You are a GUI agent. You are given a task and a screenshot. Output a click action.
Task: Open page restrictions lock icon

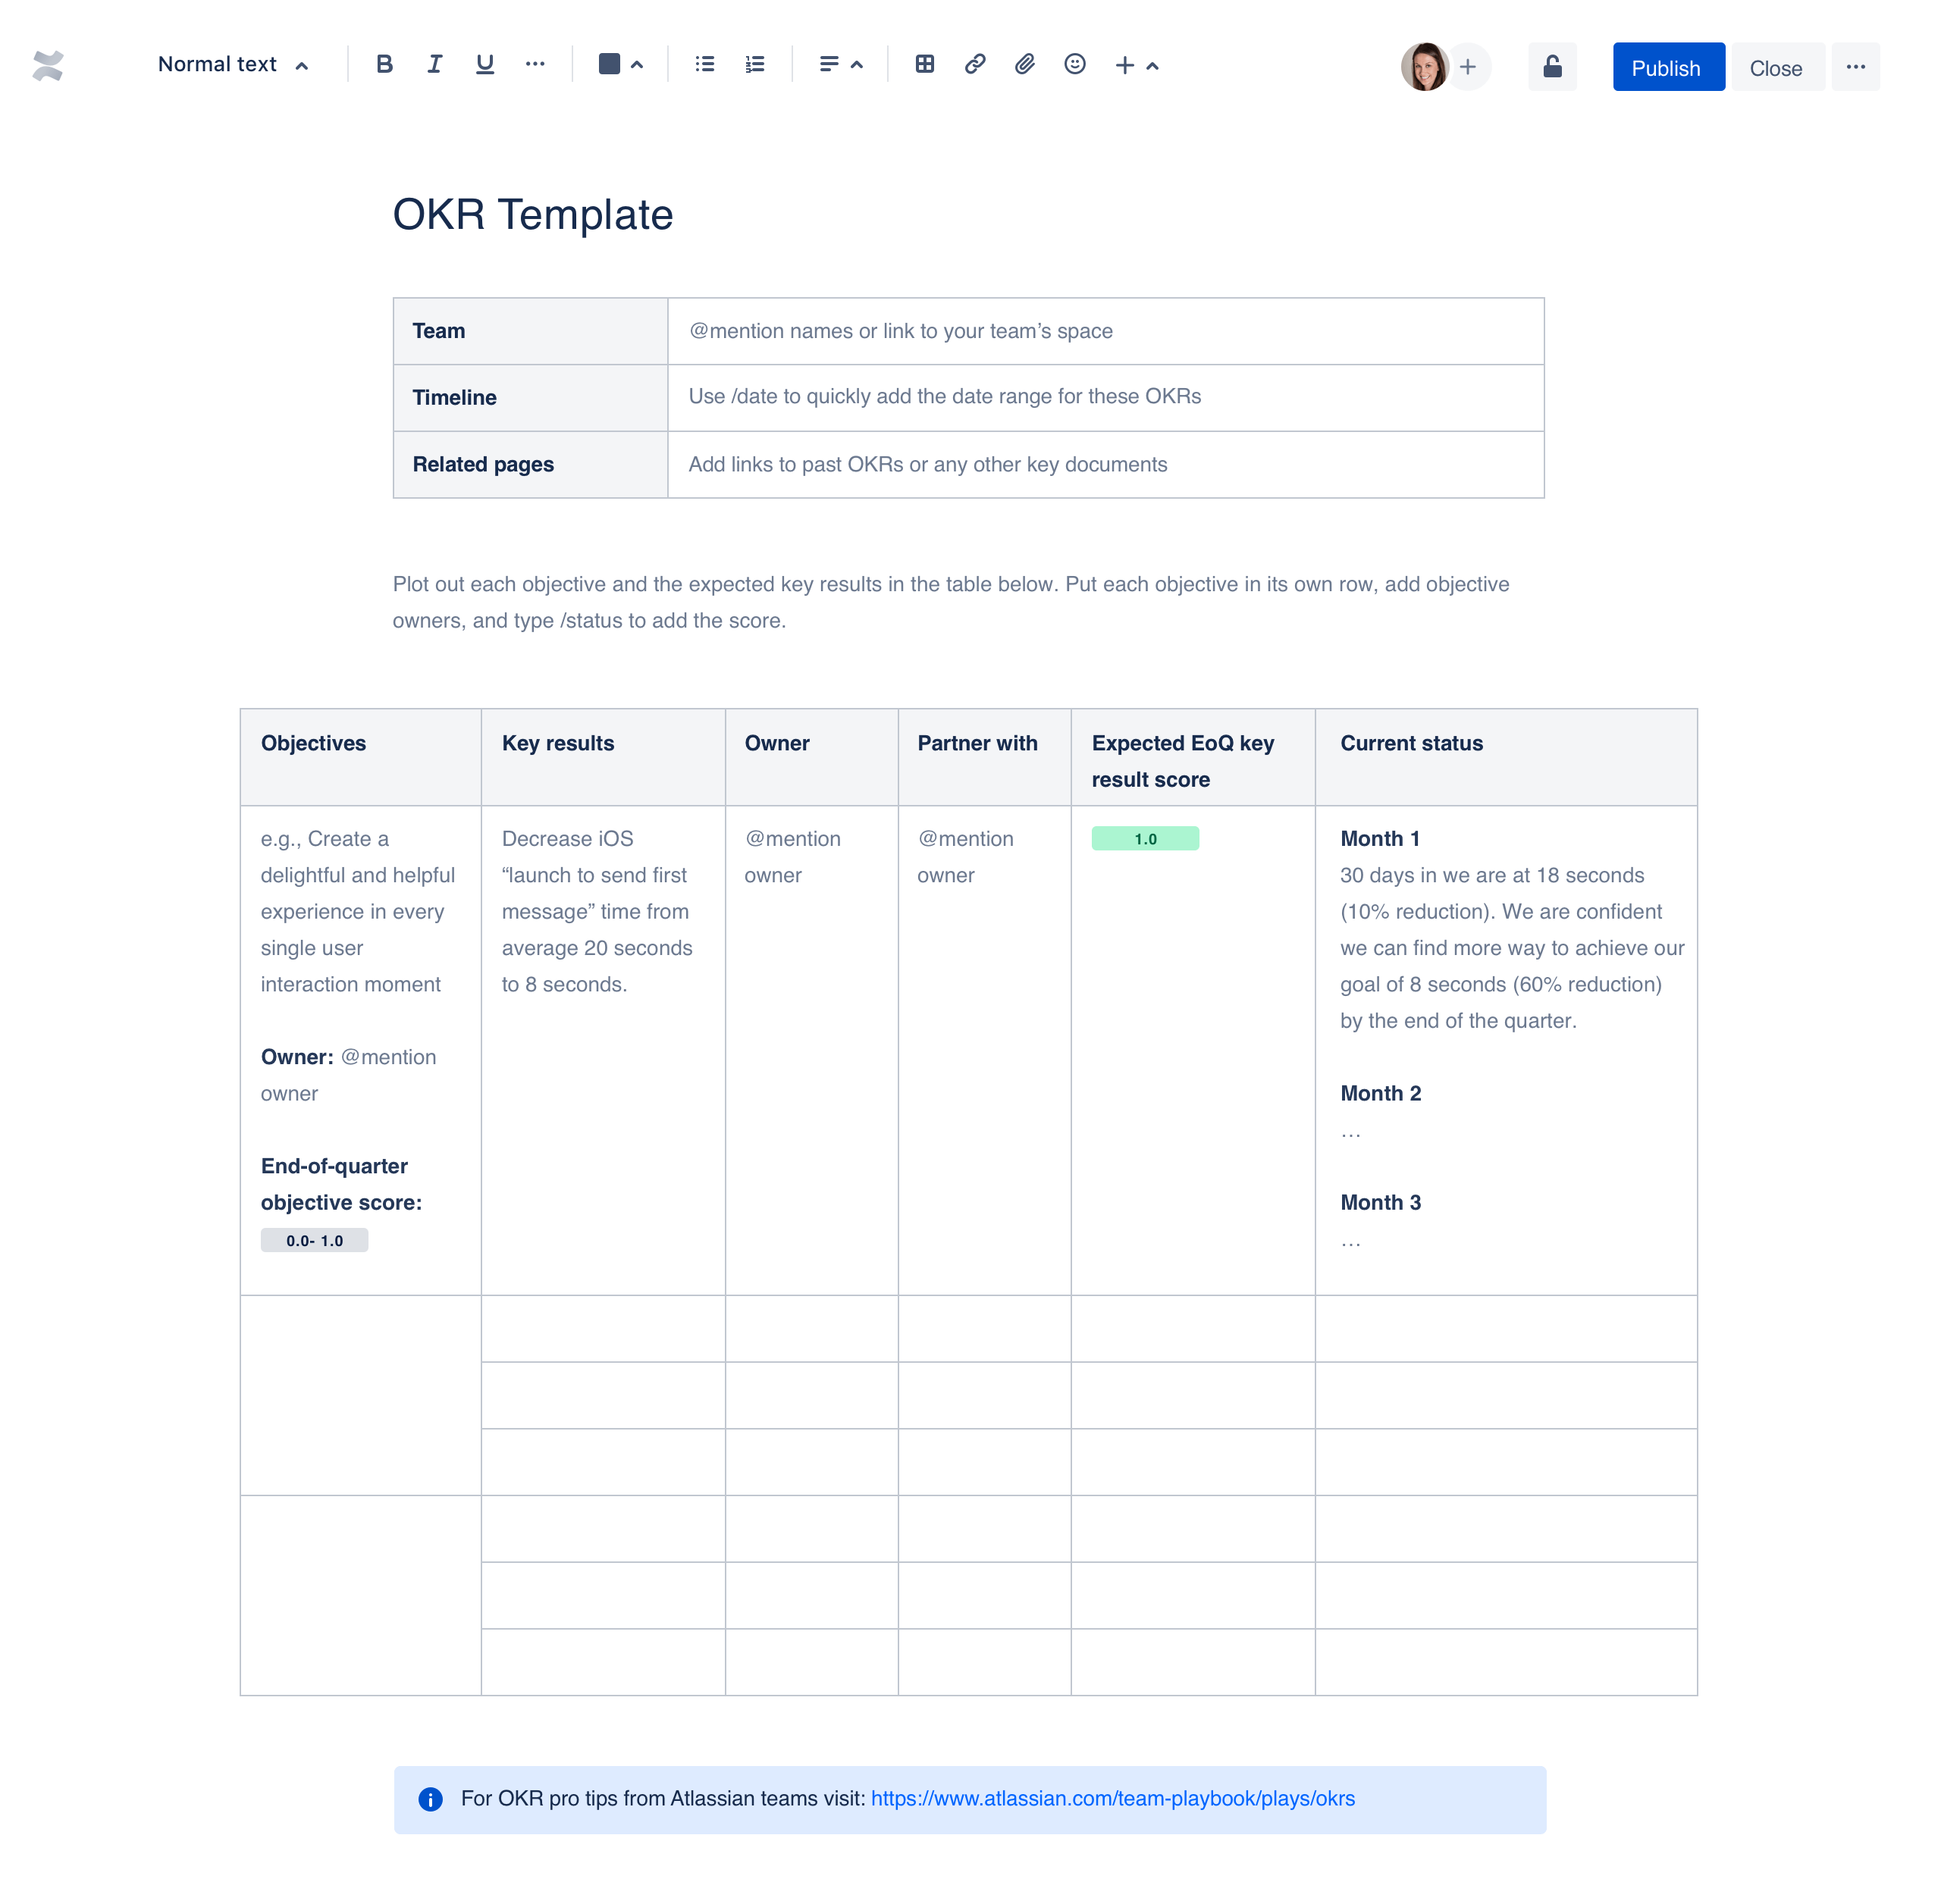pyautogui.click(x=1552, y=67)
